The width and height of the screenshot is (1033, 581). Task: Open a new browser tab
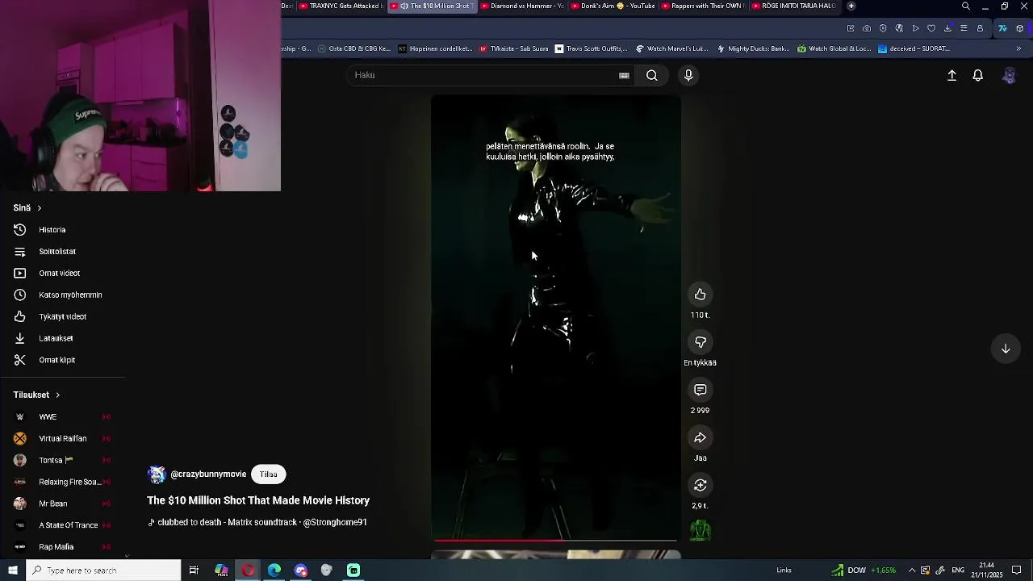pos(851,6)
